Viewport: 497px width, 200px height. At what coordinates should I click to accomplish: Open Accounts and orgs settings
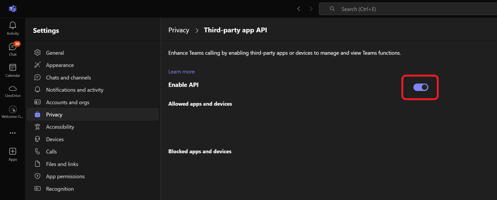tap(93, 102)
